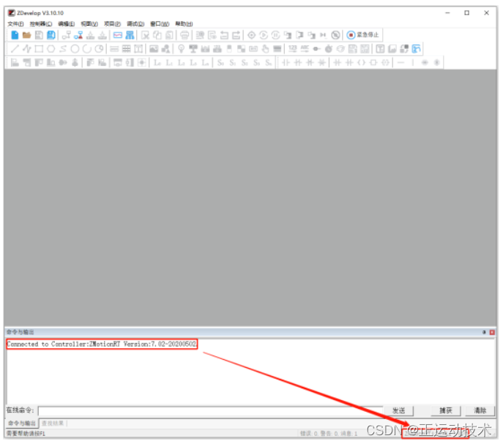Select the Timer stopwatch tool
Image resolution: width=503 pixels, height=444 pixels.
click(x=329, y=49)
